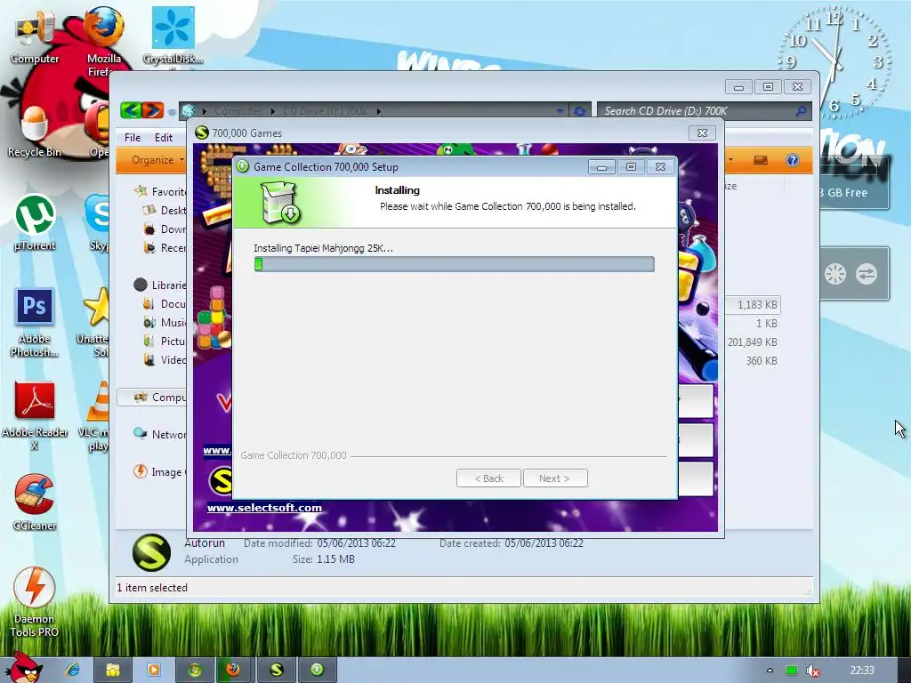This screenshot has height=683, width=911.
Task: Open the CrystalDisk desktop shortcut
Action: 173,35
